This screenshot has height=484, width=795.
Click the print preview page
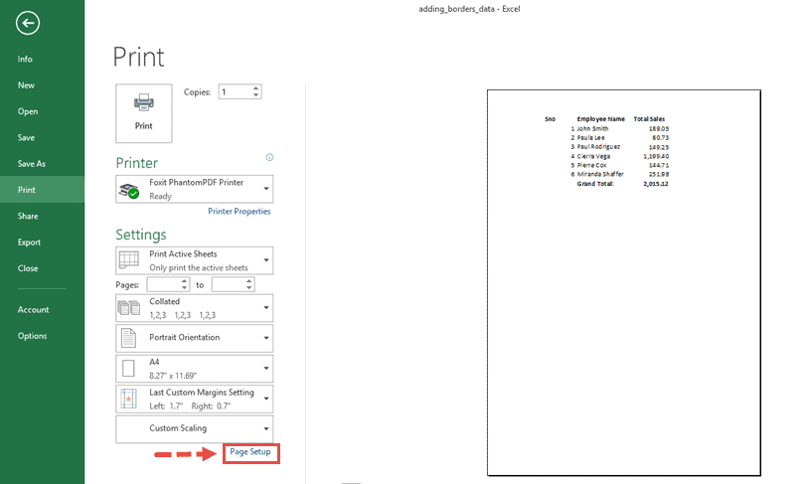624,283
